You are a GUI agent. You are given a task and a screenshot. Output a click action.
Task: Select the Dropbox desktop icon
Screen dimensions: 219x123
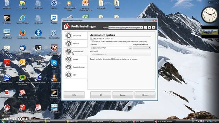tap(54, 19)
